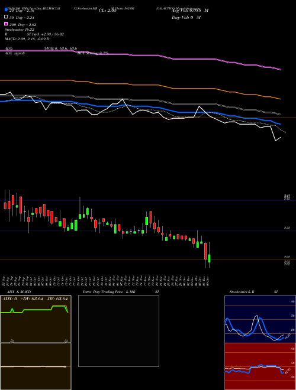Click the '(MGR) 0, 63.6, 63.6' ADX value
This screenshot has width=296, height=390.
(60, 48)
